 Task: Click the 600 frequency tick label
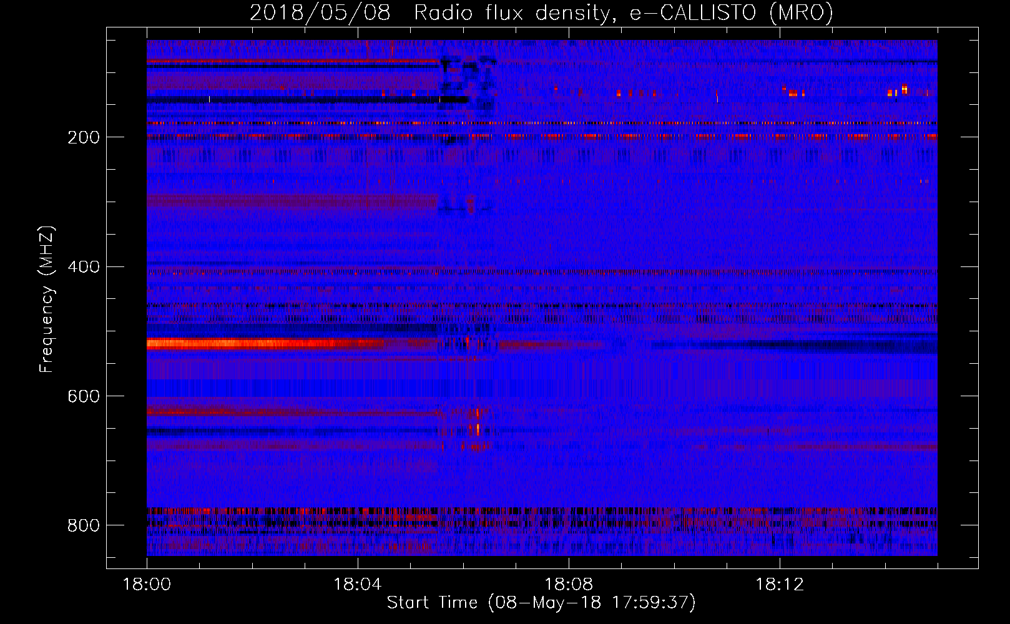point(84,397)
